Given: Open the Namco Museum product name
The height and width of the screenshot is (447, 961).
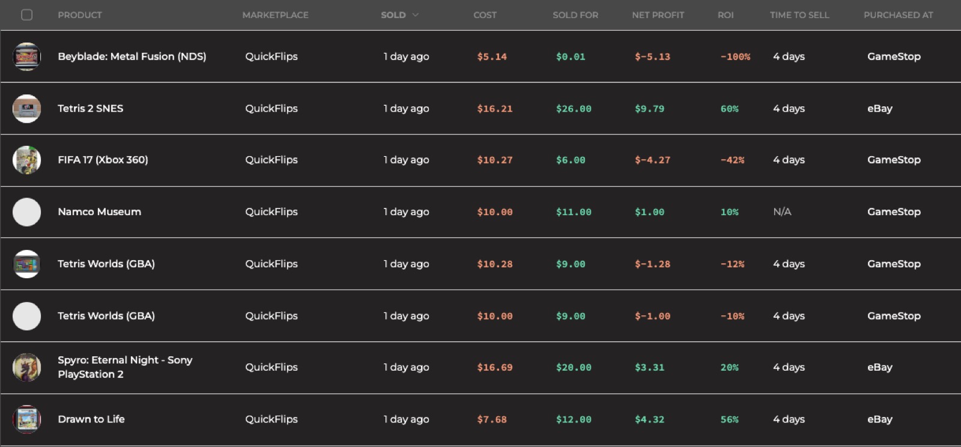Looking at the screenshot, I should pyautogui.click(x=99, y=212).
